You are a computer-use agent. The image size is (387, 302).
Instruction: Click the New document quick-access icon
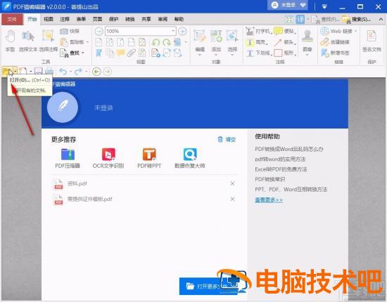[x=23, y=72]
